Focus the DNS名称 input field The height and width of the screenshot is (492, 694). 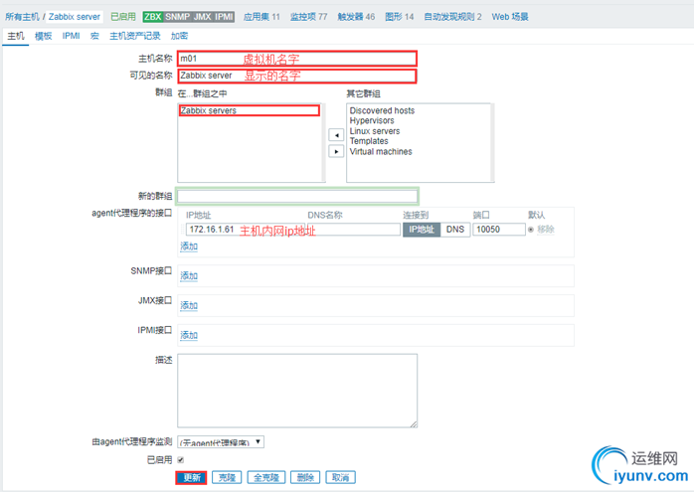point(354,230)
